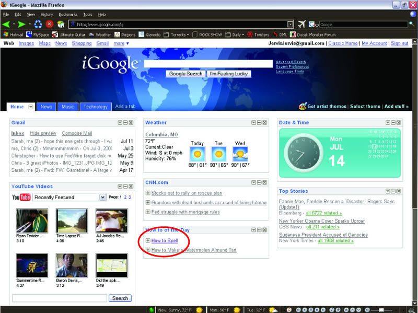Switch to the Technology tab
This screenshot has width=418, height=313.
click(96, 107)
